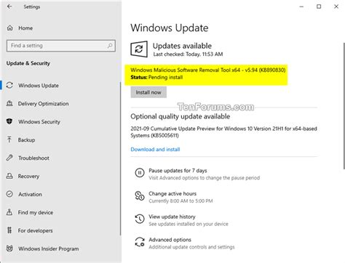This screenshot has width=345, height=263.
Task: Click the main pane vertical scrollbar
Action: [344, 106]
